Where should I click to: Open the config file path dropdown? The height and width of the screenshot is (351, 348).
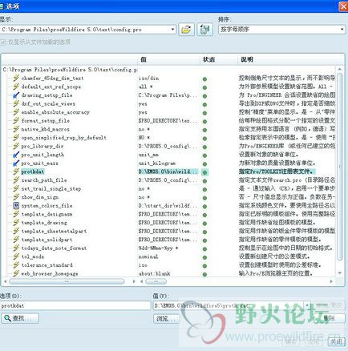(x=173, y=30)
